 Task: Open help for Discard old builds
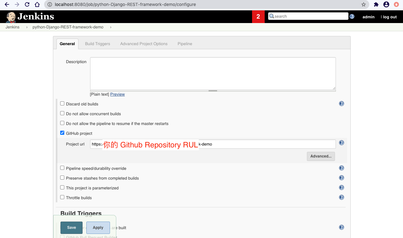341,103
